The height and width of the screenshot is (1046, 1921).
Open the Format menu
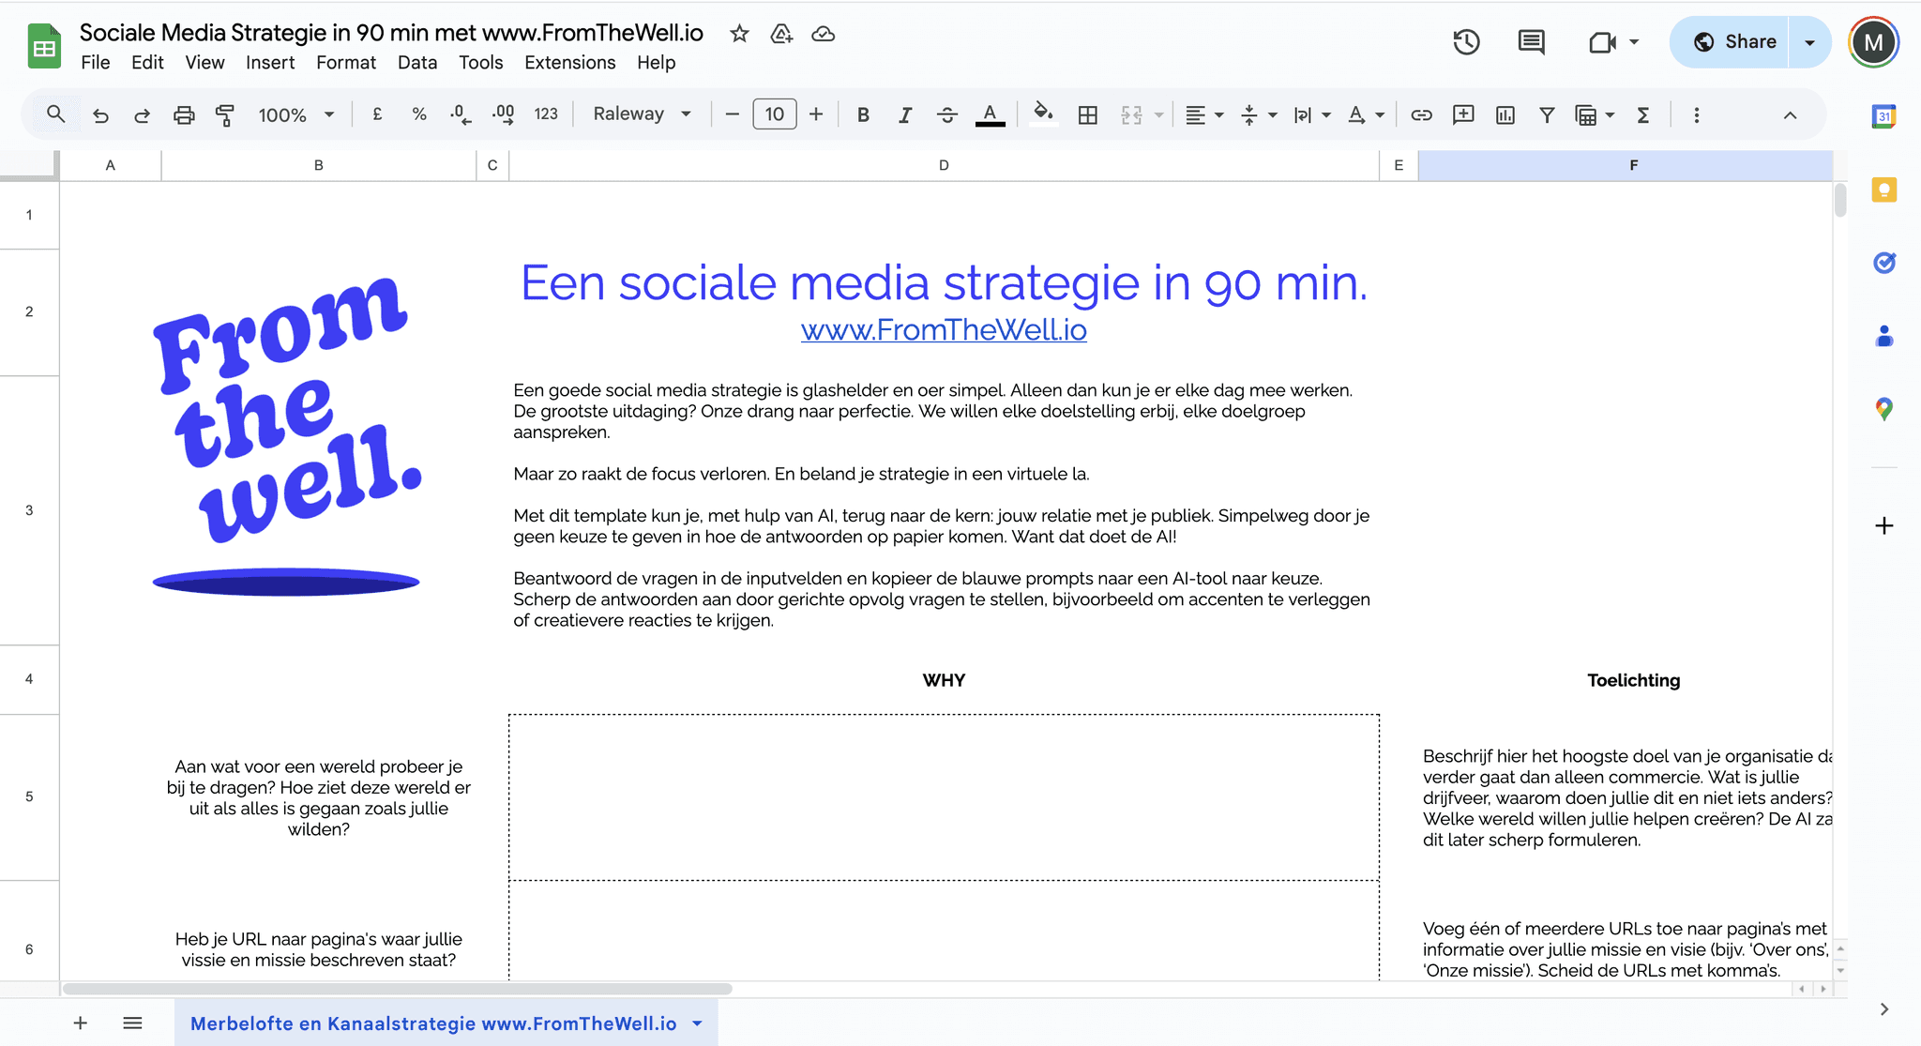(x=345, y=62)
